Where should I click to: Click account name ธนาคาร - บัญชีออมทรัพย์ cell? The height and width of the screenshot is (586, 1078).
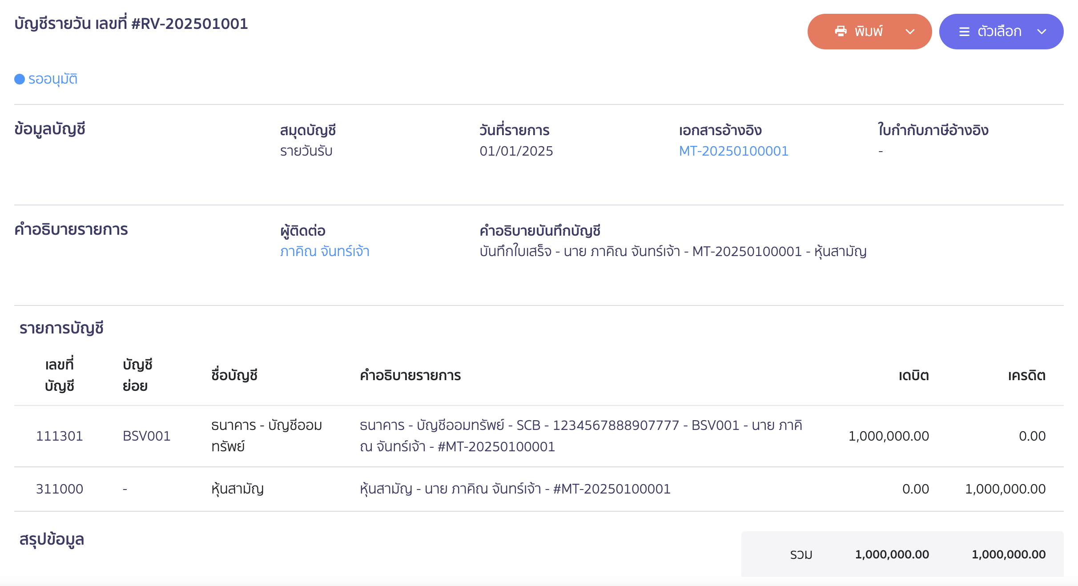click(x=266, y=436)
